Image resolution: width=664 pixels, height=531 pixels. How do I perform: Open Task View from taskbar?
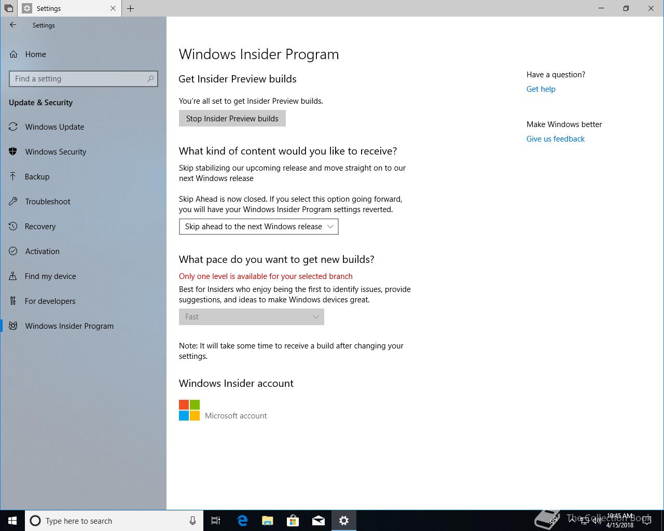click(x=216, y=521)
